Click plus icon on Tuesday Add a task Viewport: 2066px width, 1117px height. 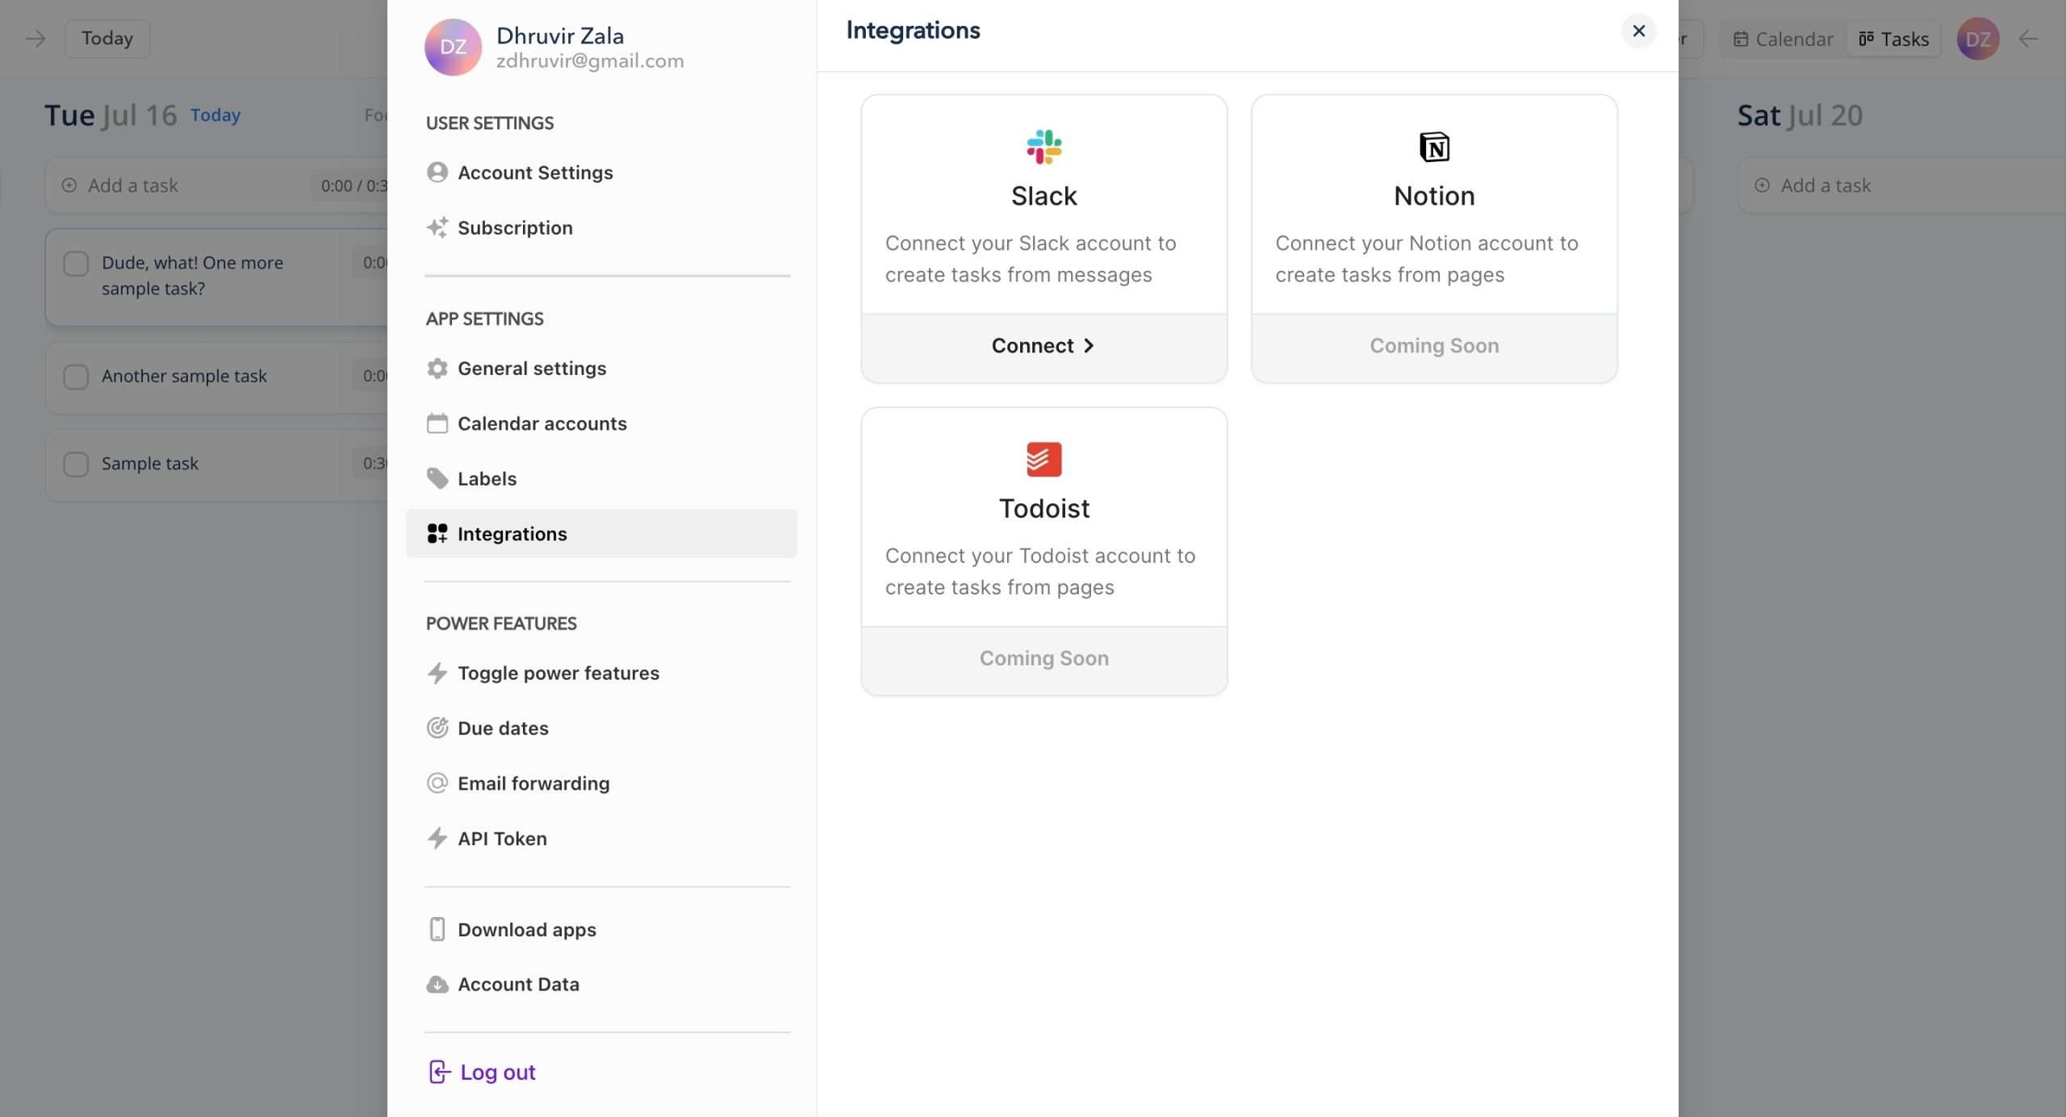tap(69, 185)
